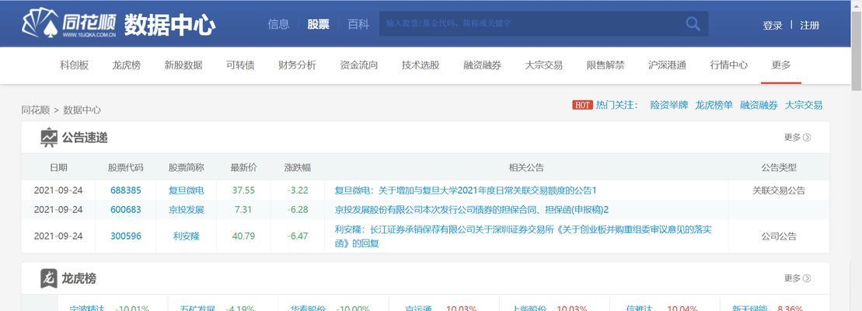
Task: Click the price 37.55 cell
Action: click(x=243, y=190)
